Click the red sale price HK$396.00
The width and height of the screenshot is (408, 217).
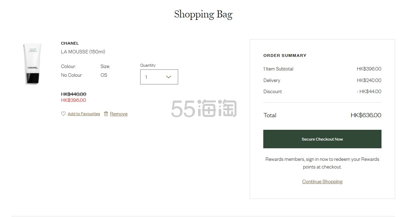point(73,100)
